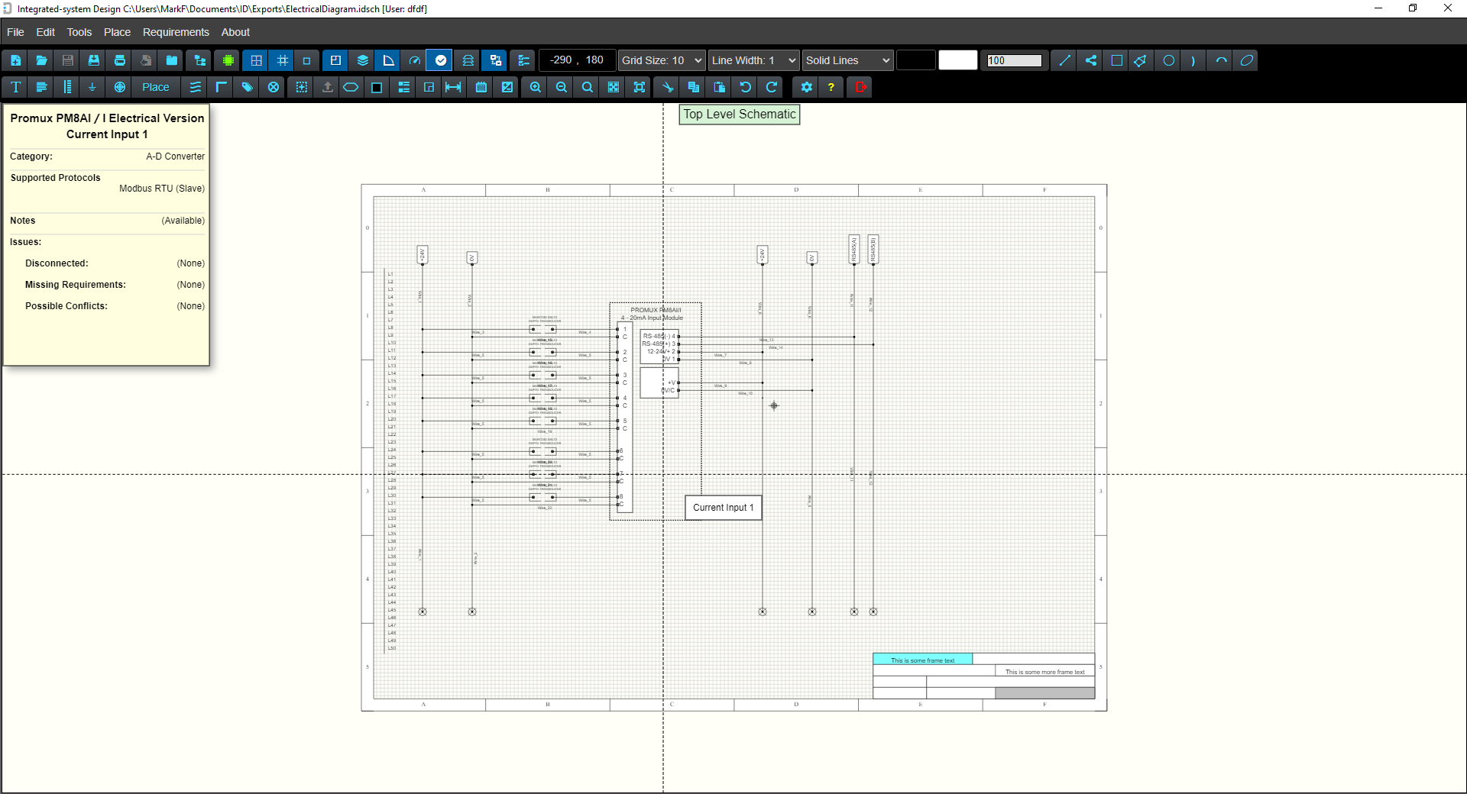The width and height of the screenshot is (1467, 794).
Task: Open the Requirements menu
Action: coord(175,32)
